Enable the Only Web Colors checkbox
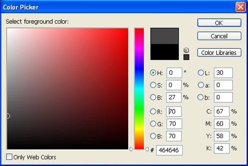This screenshot has width=248, height=166. click(10, 157)
